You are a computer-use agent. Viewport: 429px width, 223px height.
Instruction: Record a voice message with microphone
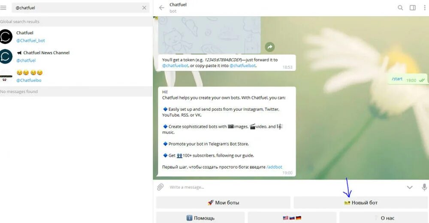pyautogui.click(x=424, y=187)
